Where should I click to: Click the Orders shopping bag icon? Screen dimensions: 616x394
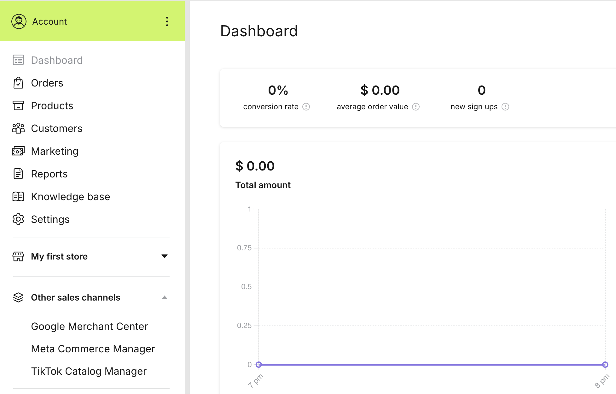(18, 83)
